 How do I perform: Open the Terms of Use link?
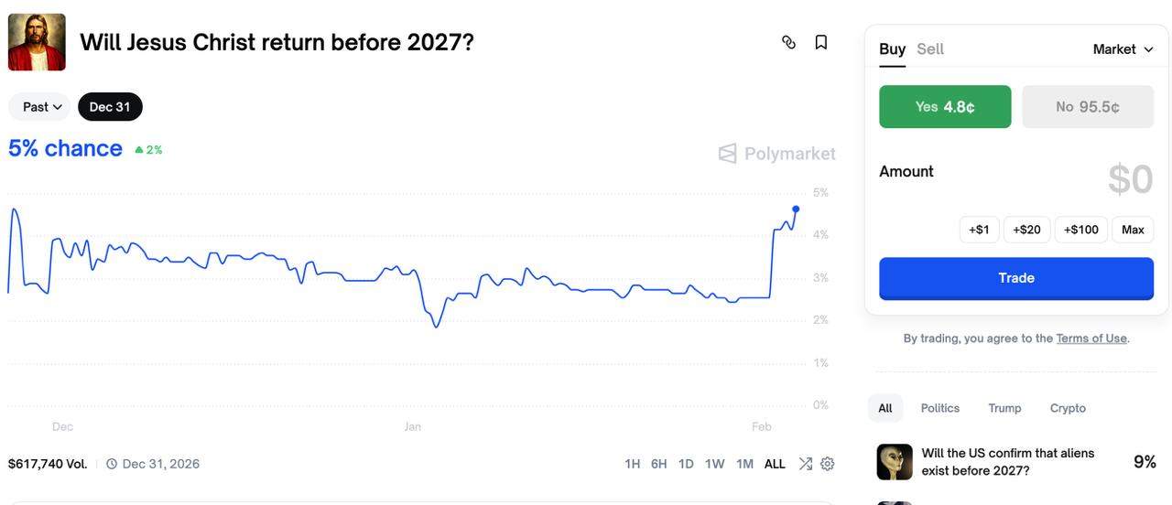click(1091, 338)
